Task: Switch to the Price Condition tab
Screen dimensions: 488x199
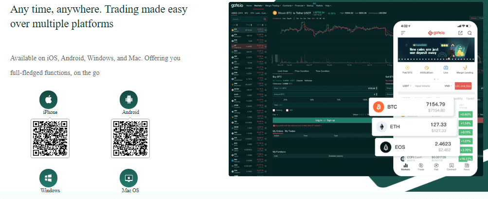Action: tap(302, 71)
